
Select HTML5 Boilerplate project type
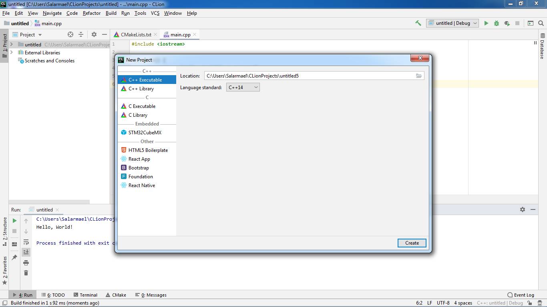point(147,150)
